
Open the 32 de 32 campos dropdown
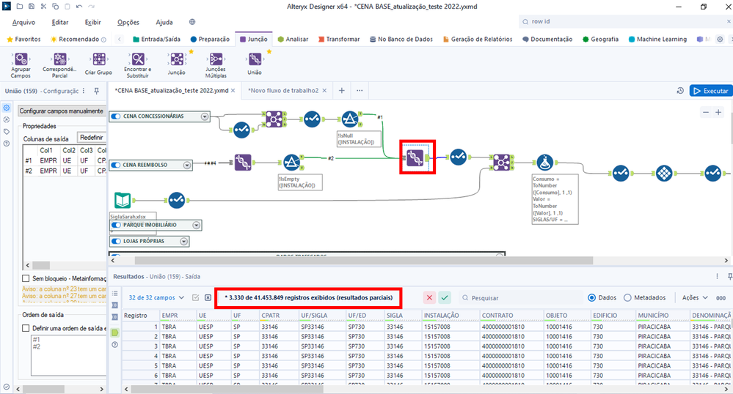156,297
